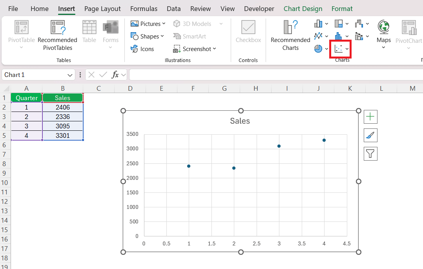Screen dimensions: 423x269
Task: Open the Page Layout tab
Action: 102,9
